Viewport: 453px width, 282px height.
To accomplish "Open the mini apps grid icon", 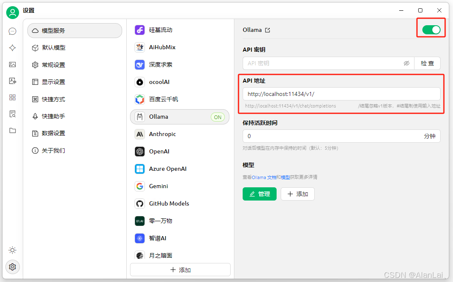I will (12, 97).
